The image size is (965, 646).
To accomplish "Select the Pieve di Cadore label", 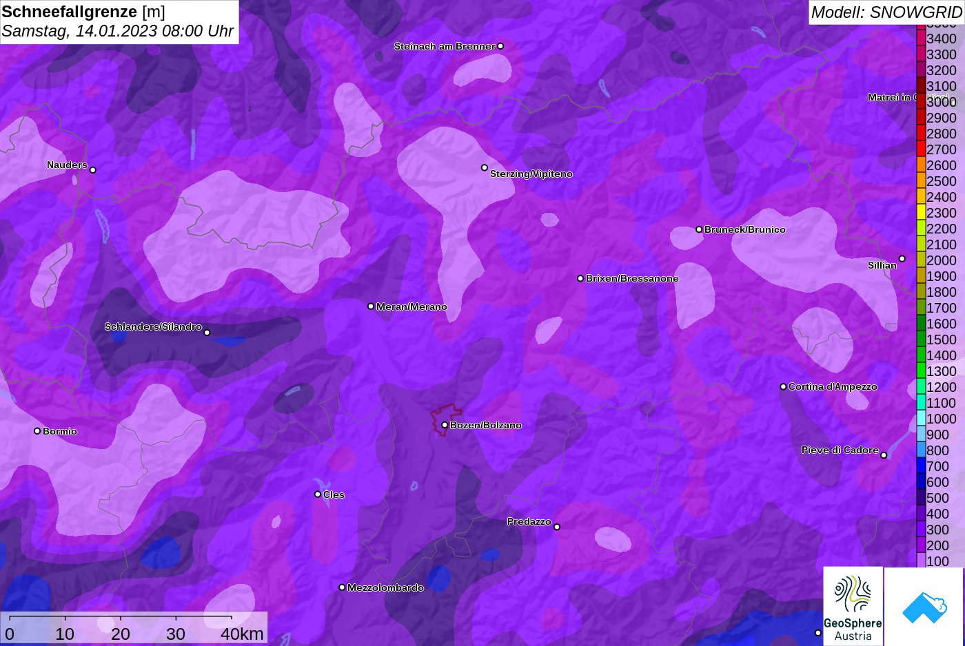I will [x=840, y=450].
